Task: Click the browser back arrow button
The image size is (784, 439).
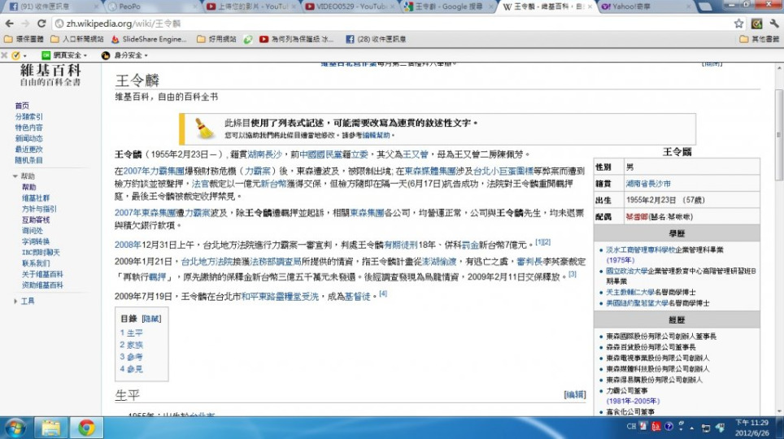Action: tap(9, 24)
